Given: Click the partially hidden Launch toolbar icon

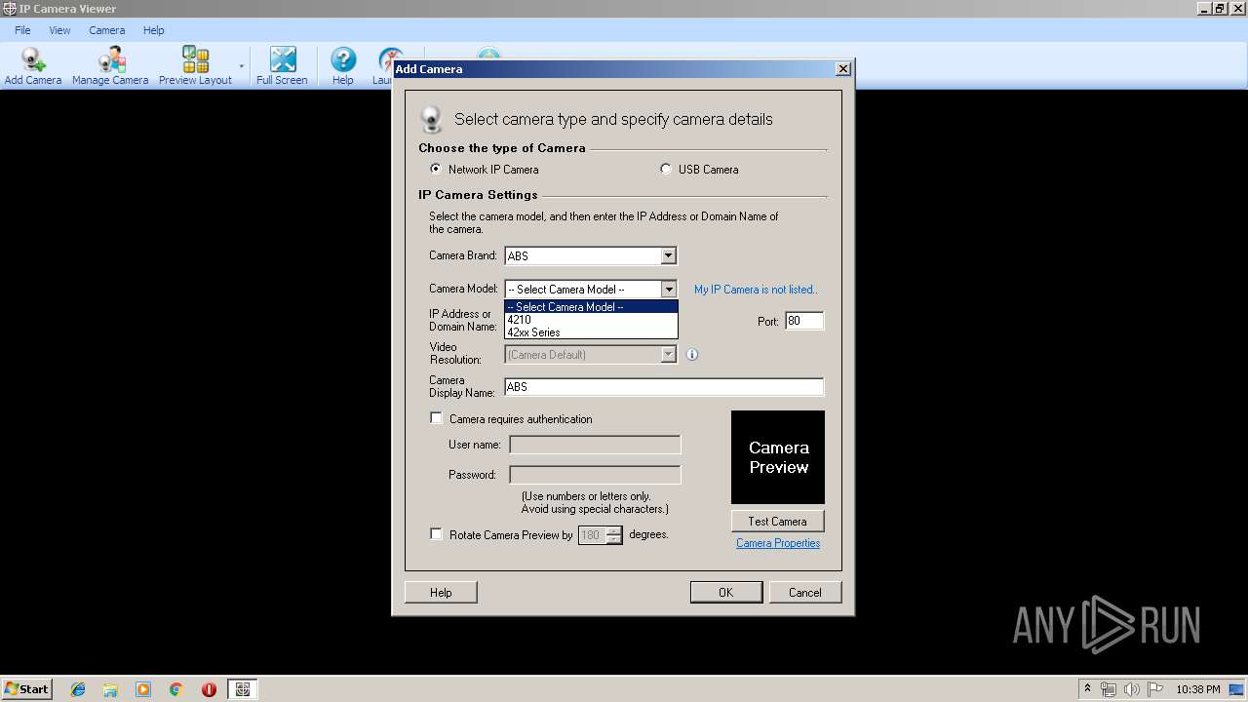Looking at the screenshot, I should click(381, 66).
